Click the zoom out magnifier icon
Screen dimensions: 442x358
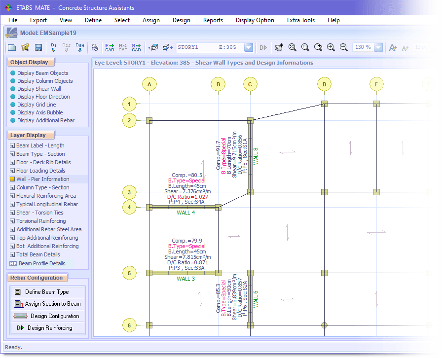click(x=344, y=47)
